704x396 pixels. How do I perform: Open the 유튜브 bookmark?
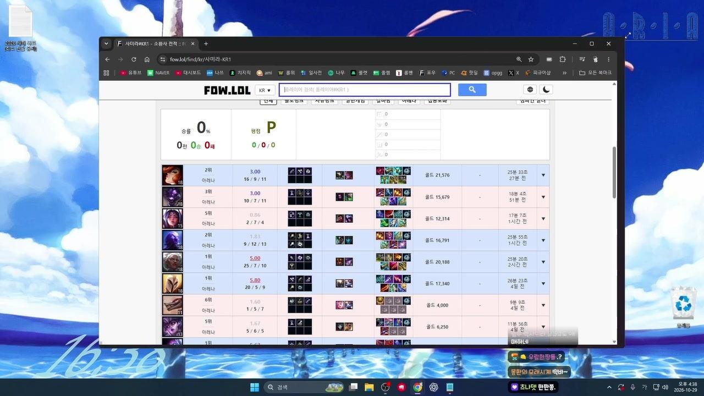131,73
